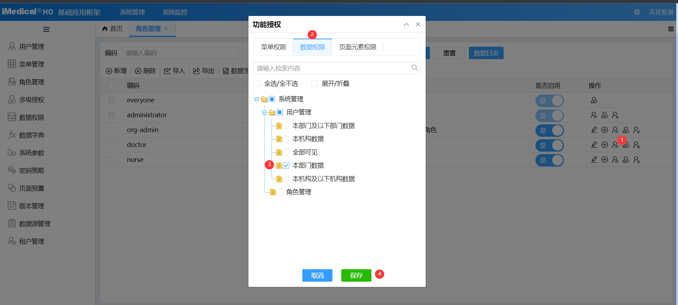
Task: Click the user list icon for administrator
Action: 615,115
